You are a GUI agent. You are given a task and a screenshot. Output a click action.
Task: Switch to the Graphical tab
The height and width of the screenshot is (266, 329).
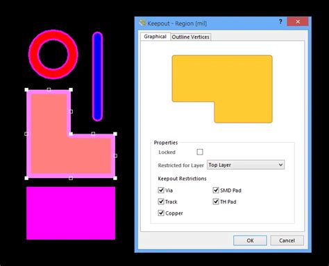(155, 37)
